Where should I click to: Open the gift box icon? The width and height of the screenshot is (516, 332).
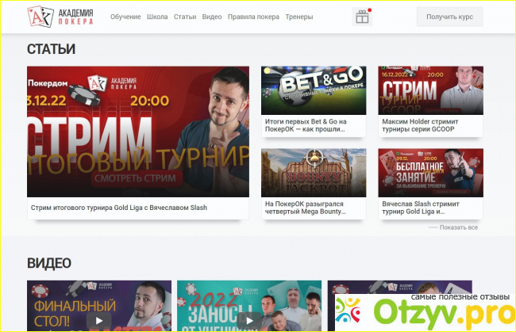point(362,17)
